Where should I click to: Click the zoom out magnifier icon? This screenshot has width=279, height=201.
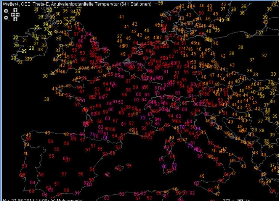pyautogui.click(x=6, y=17)
